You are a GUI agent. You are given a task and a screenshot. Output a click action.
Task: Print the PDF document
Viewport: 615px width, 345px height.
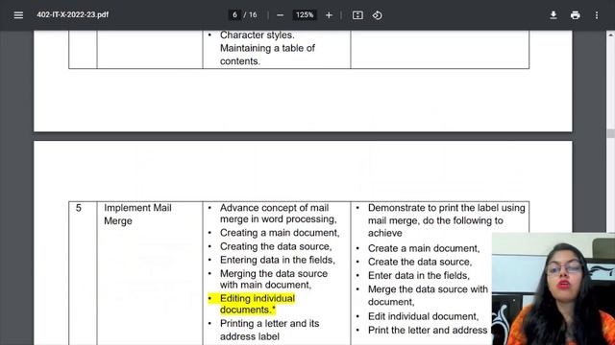(x=575, y=15)
